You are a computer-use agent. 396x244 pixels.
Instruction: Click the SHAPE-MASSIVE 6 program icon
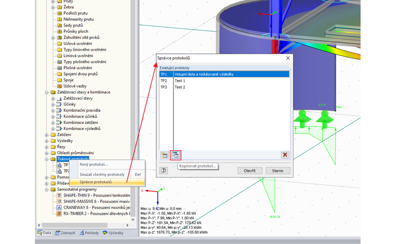pyautogui.click(x=59, y=201)
